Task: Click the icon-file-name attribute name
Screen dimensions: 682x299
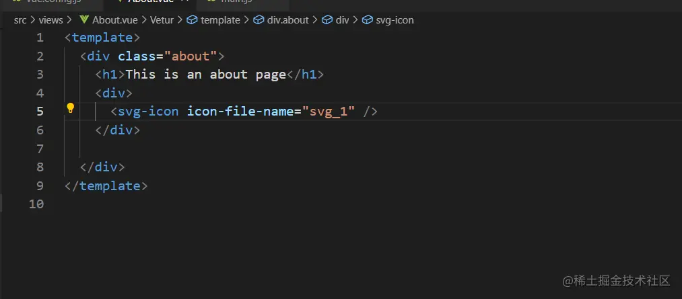Action: [240, 111]
